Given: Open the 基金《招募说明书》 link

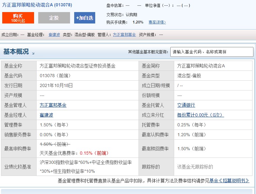Looking at the screenshot, I should (x=229, y=181).
